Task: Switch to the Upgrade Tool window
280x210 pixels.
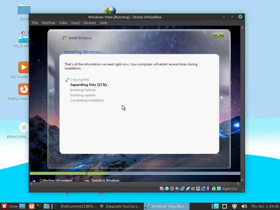Action: tap(121, 206)
